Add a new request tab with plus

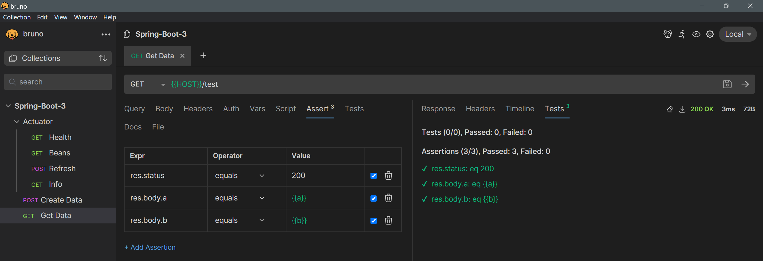tap(203, 55)
